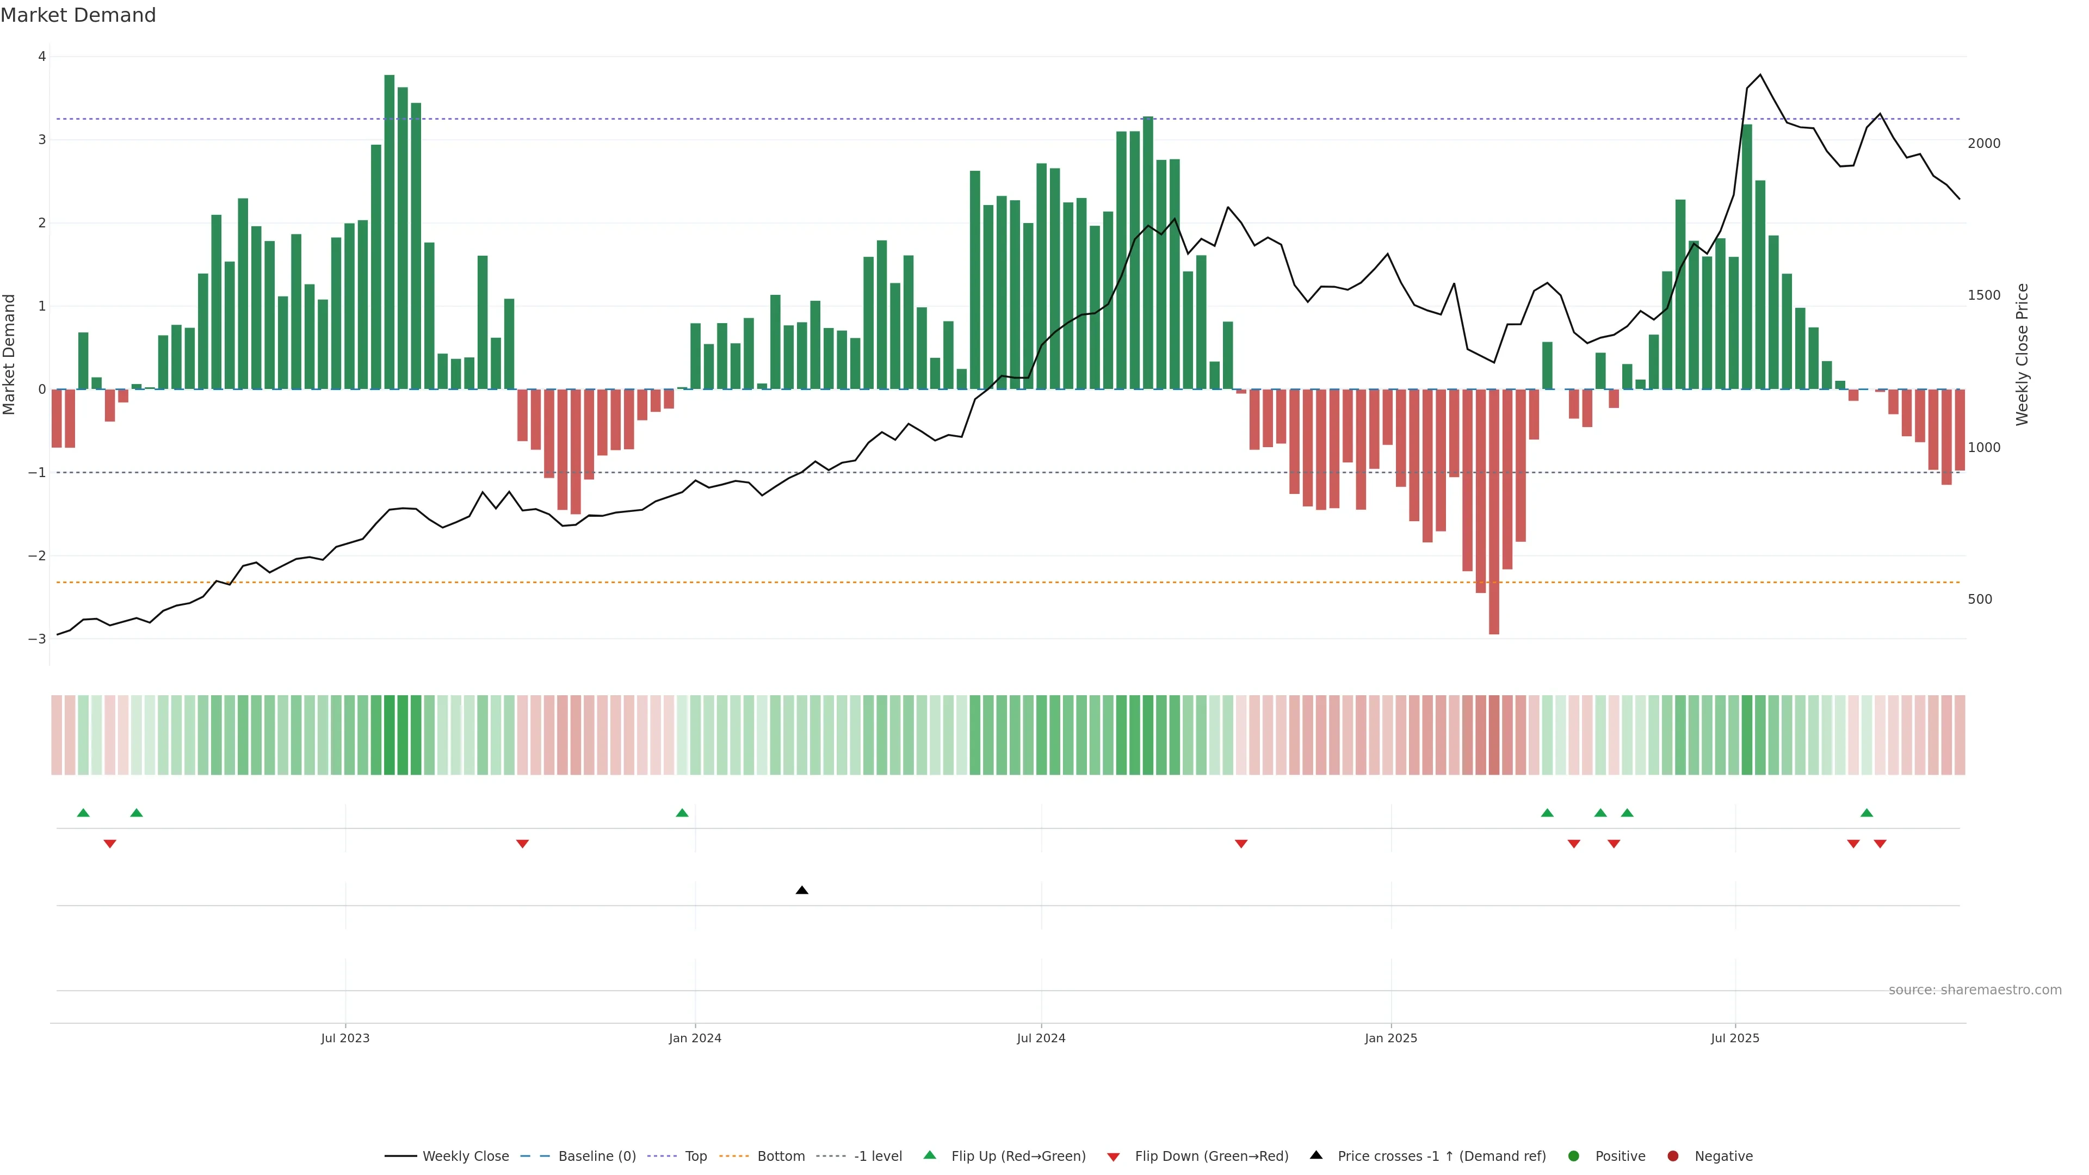Click the Bottom orange legend entry

click(780, 1157)
